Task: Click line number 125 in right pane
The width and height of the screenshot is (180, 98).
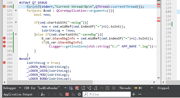Action: tap(168, 12)
